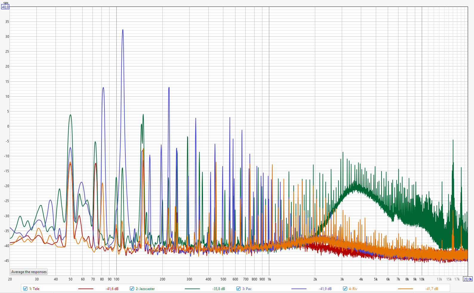This screenshot has width=474, height=293.
Task: Click the 40,0 upper SPL limit field
Action: click(x=5, y=7)
